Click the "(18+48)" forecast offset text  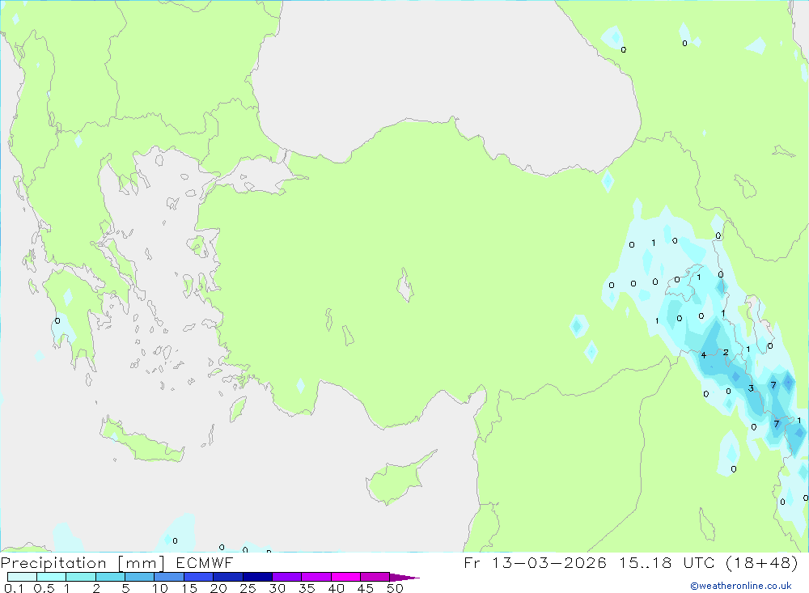pos(762,562)
